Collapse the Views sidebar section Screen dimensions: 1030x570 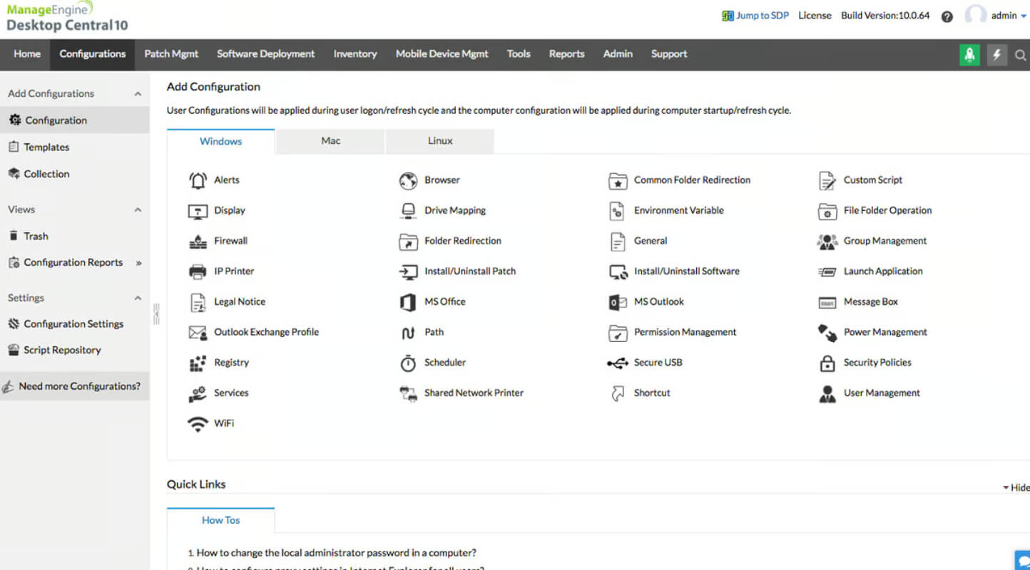[138, 210]
